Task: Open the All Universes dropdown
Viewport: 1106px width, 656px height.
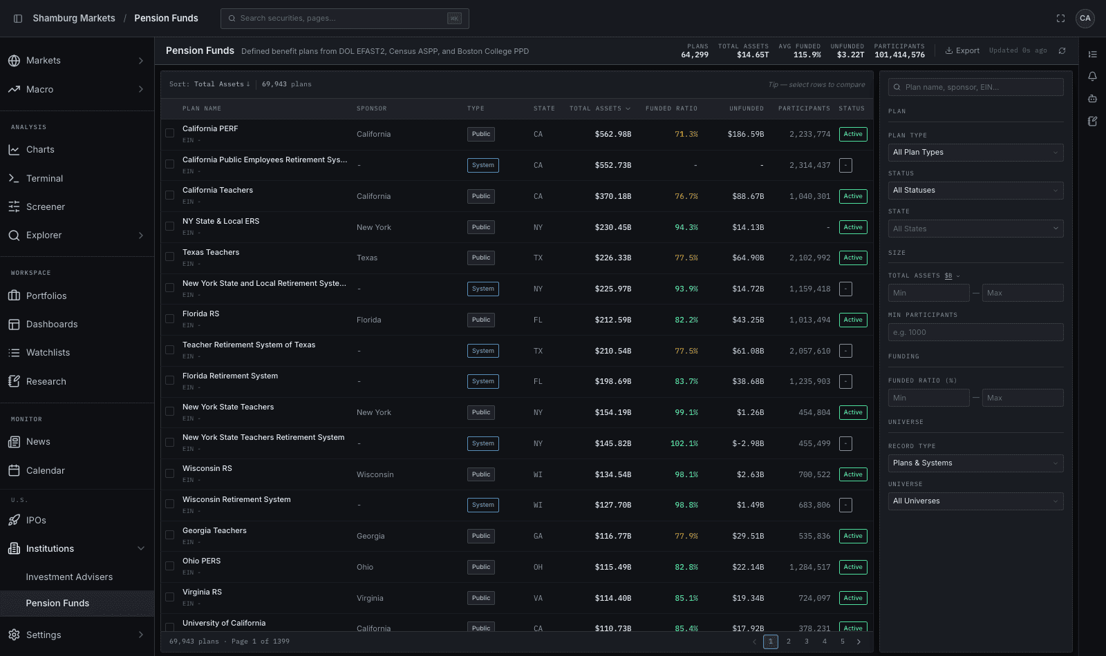Action: (975, 501)
